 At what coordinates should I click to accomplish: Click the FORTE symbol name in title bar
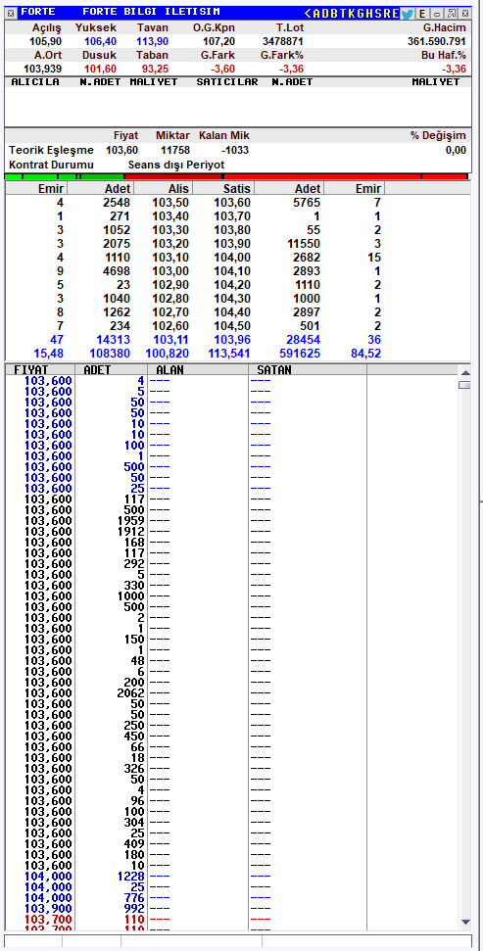coord(37,12)
